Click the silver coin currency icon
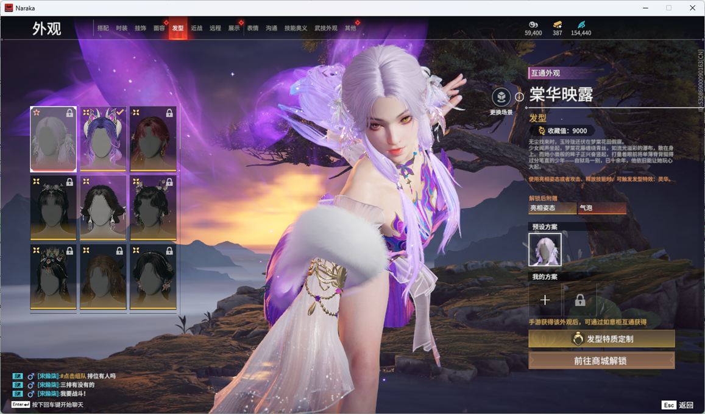705x414 pixels. coord(533,24)
